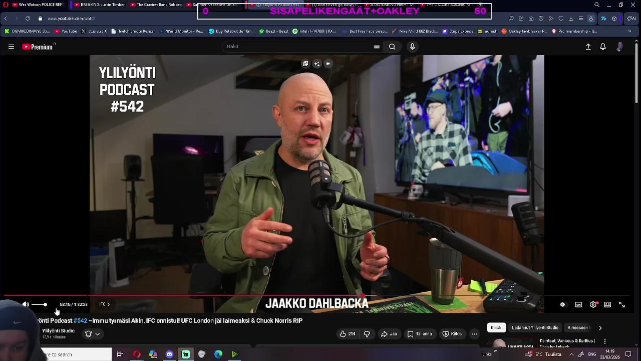Adjust the volume slider knob

click(45, 304)
